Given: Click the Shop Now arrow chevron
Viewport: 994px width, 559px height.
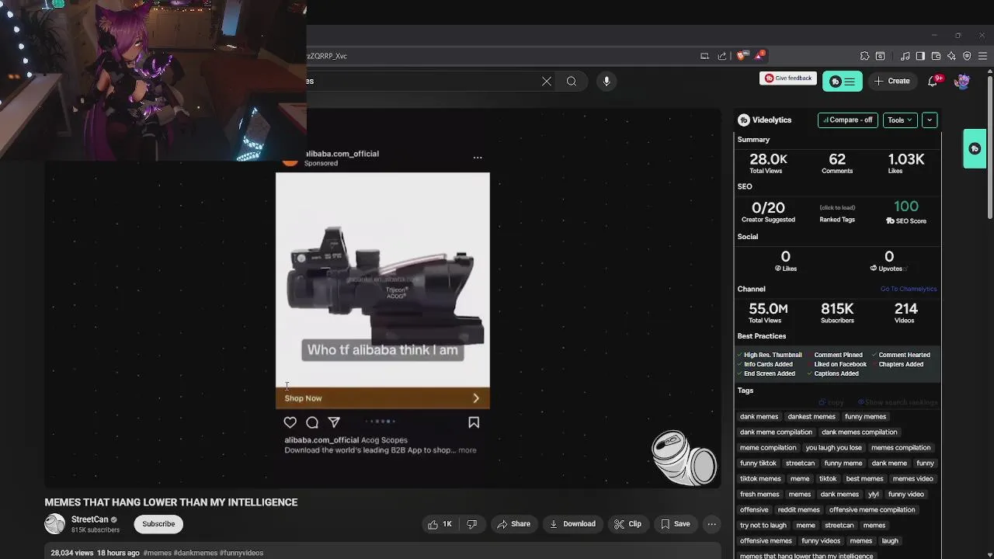Looking at the screenshot, I should coord(476,398).
